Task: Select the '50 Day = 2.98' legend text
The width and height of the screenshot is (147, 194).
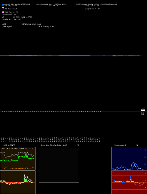Action: 11,9
